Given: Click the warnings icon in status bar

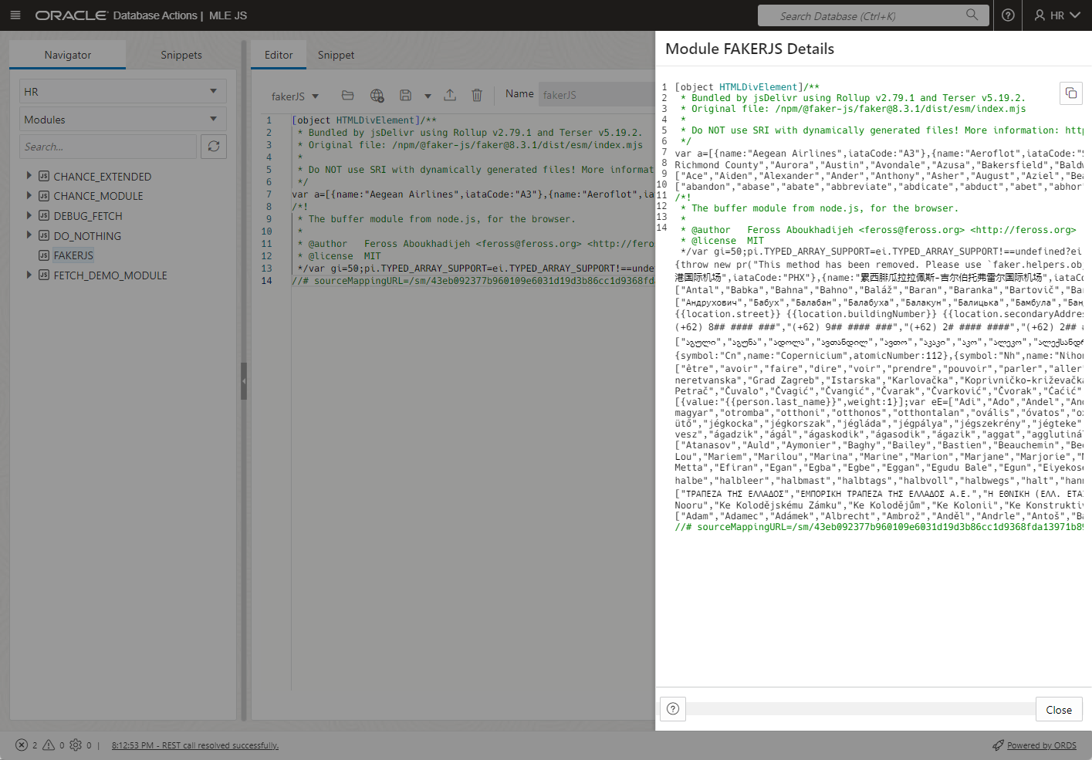Looking at the screenshot, I should click(x=49, y=745).
